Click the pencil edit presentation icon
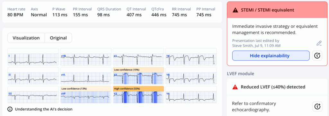 tap(319, 43)
